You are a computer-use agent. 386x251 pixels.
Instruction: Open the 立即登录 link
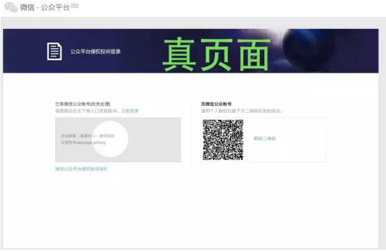point(130,111)
